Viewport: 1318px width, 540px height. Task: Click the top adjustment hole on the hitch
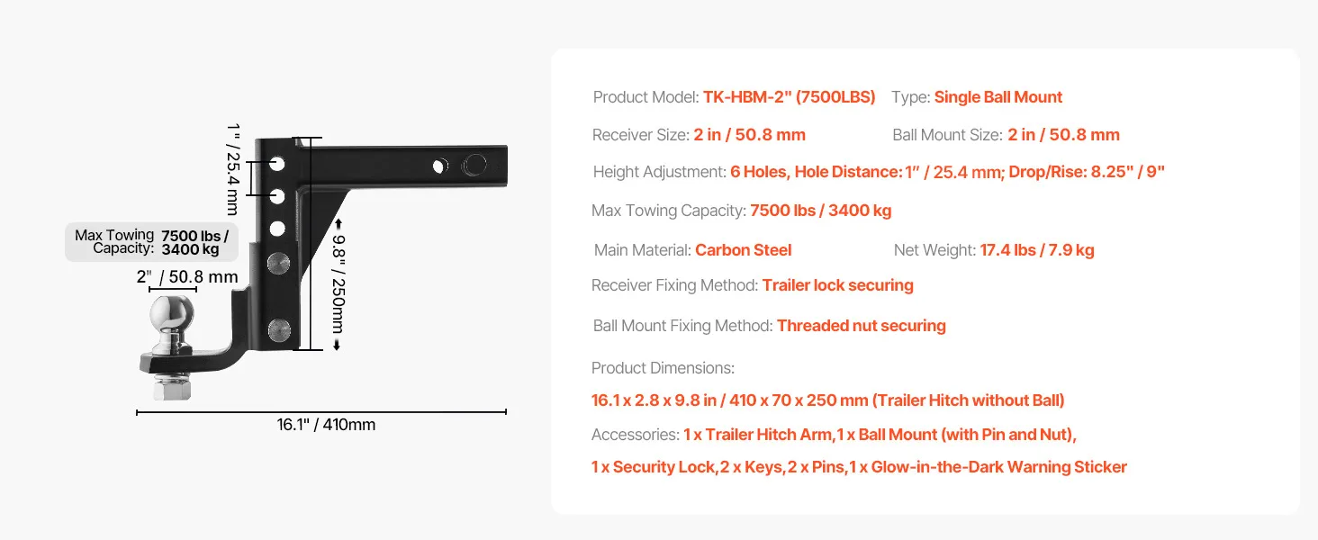tap(277, 165)
